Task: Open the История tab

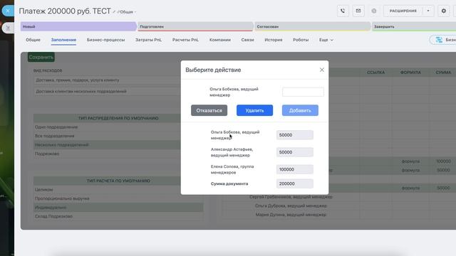Action: tap(274, 40)
